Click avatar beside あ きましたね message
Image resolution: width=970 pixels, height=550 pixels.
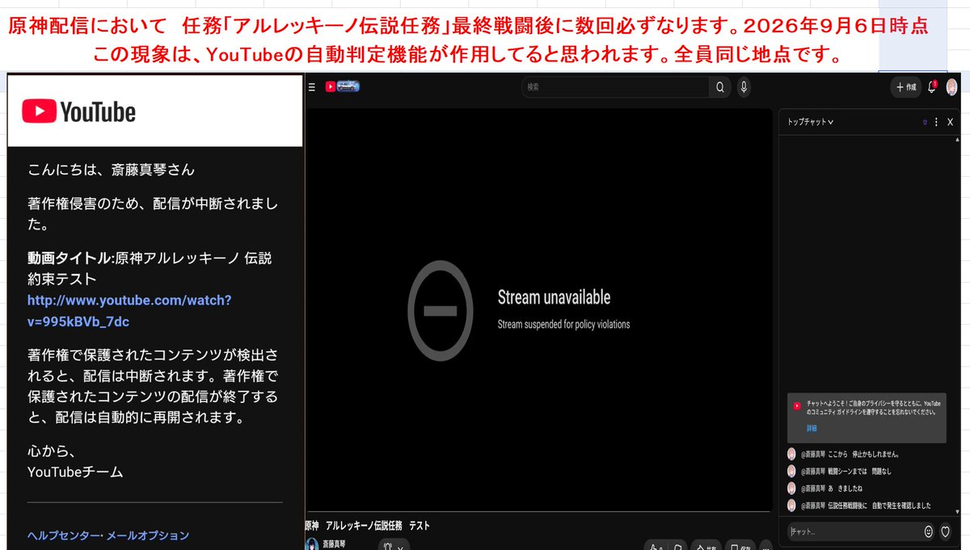tap(791, 489)
